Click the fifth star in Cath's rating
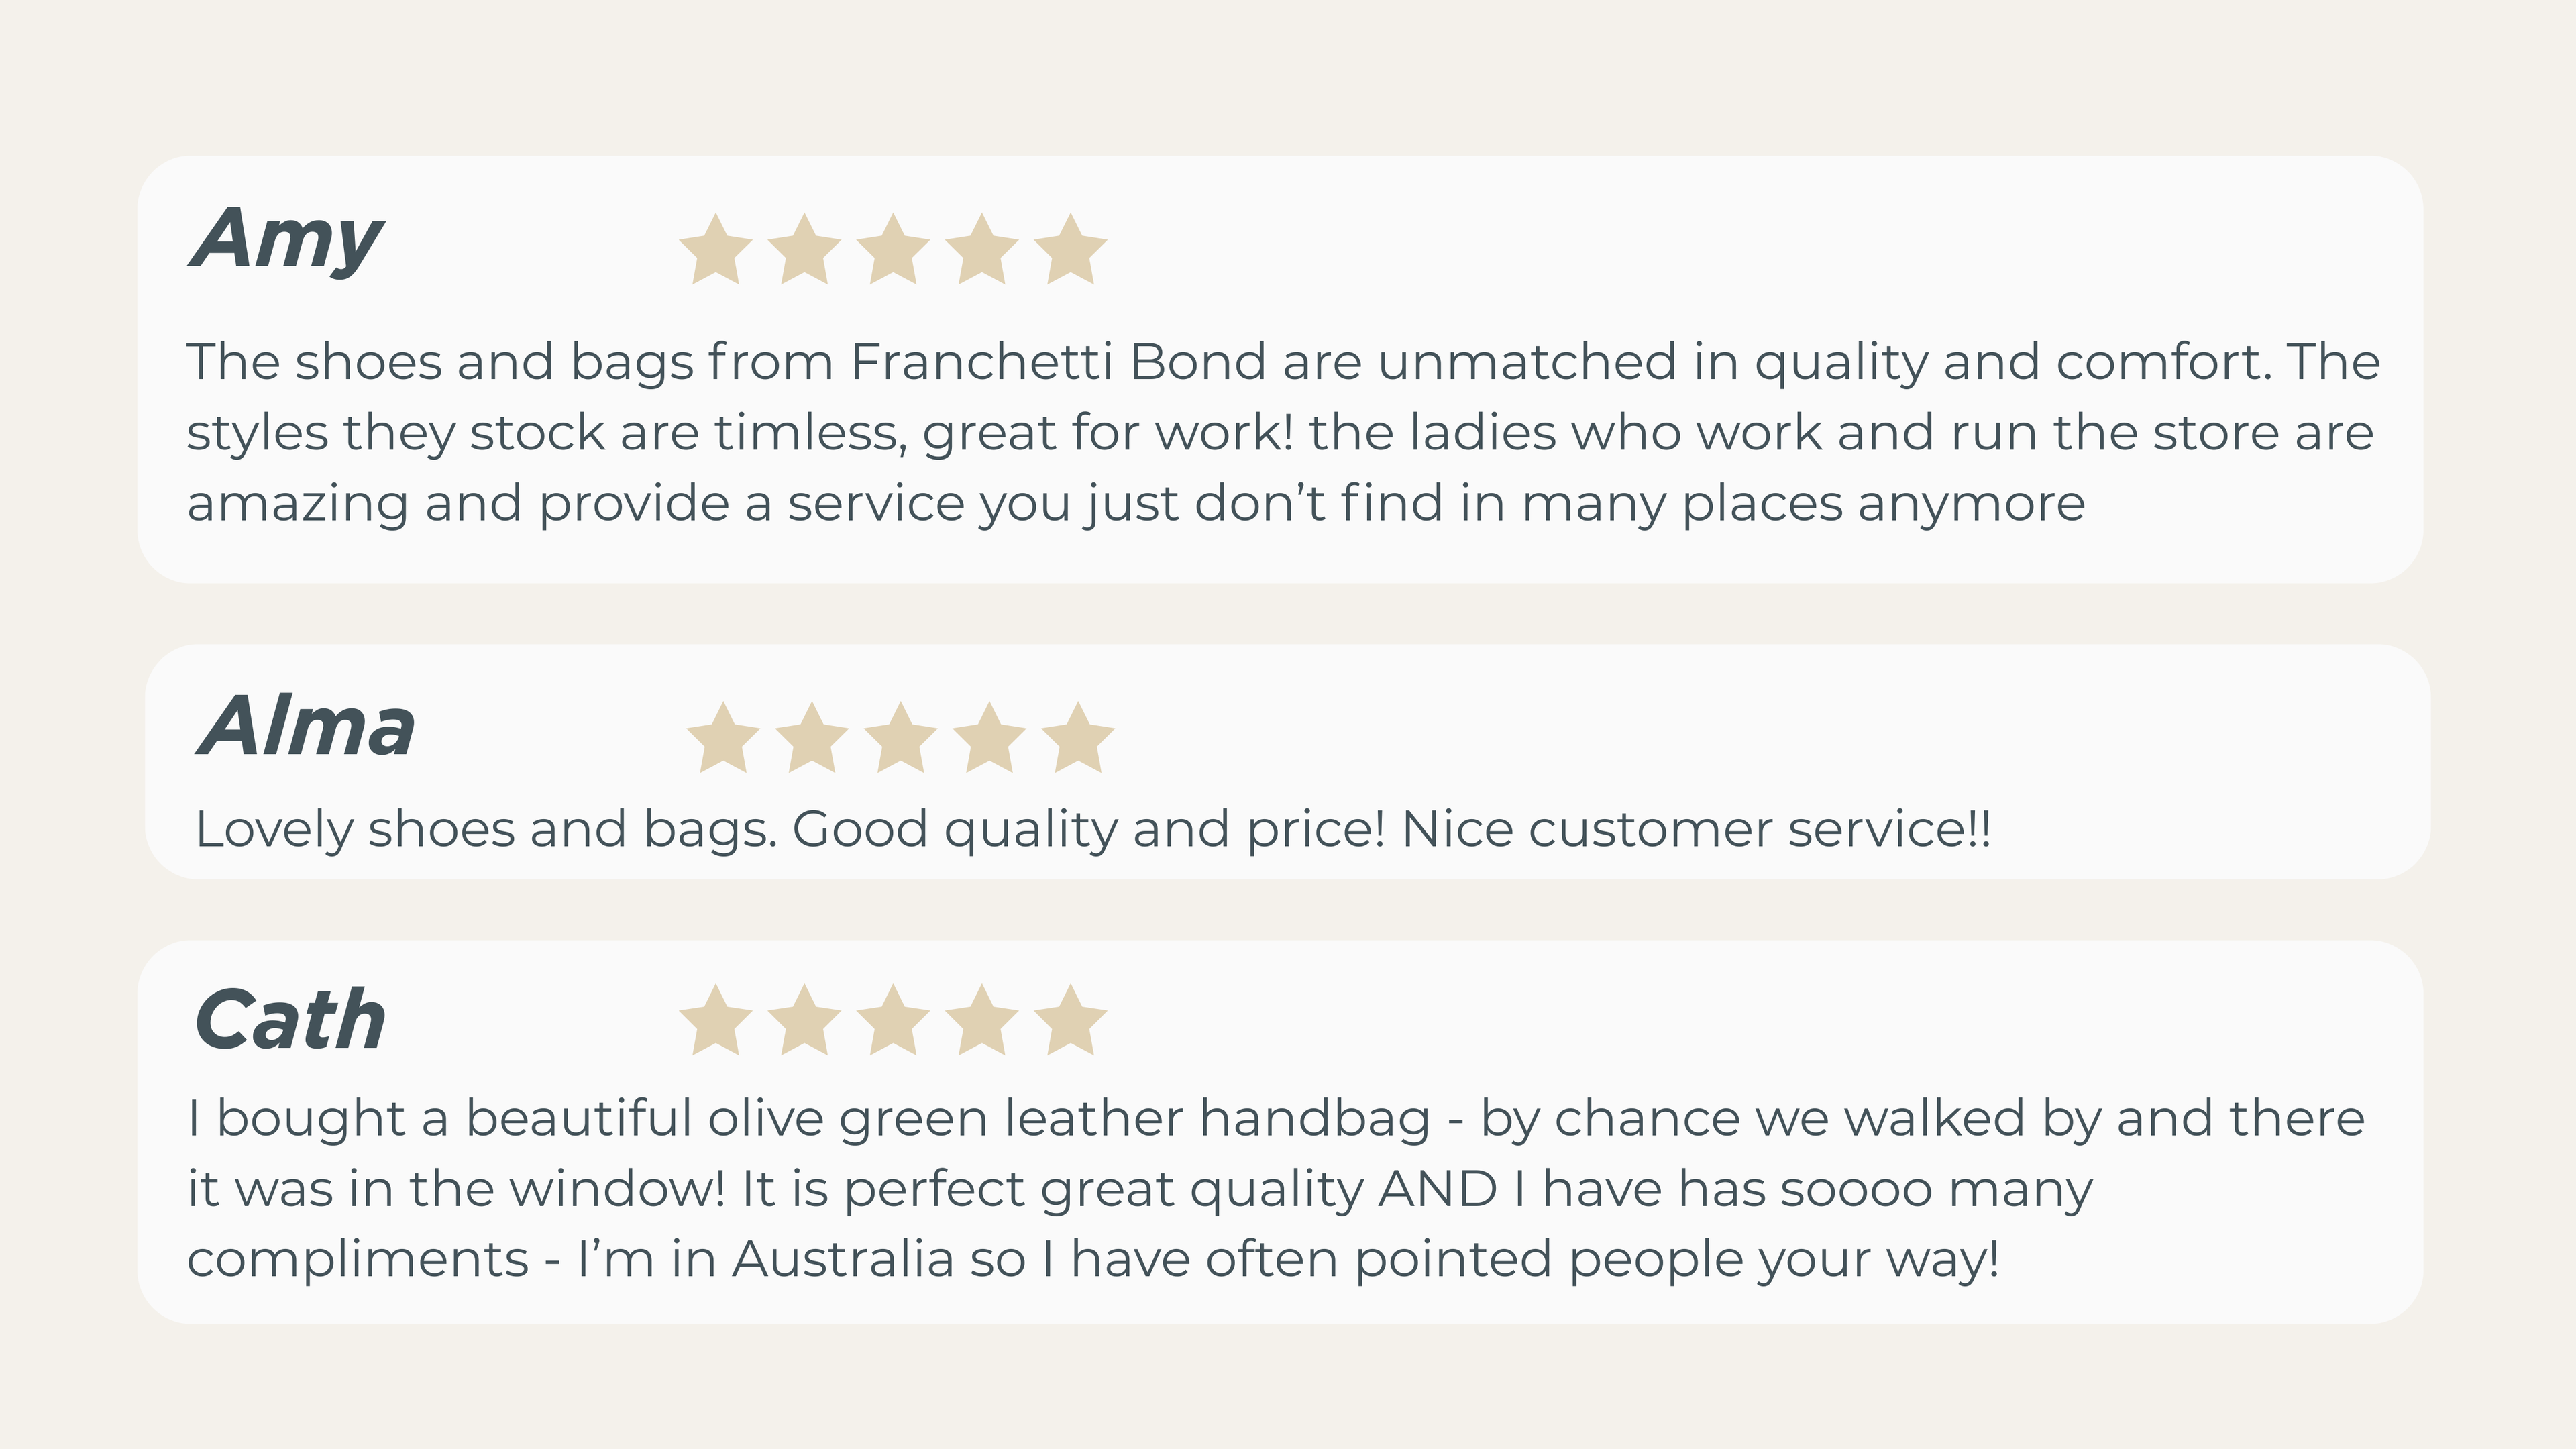2576x1449 pixels. 1070,1021
